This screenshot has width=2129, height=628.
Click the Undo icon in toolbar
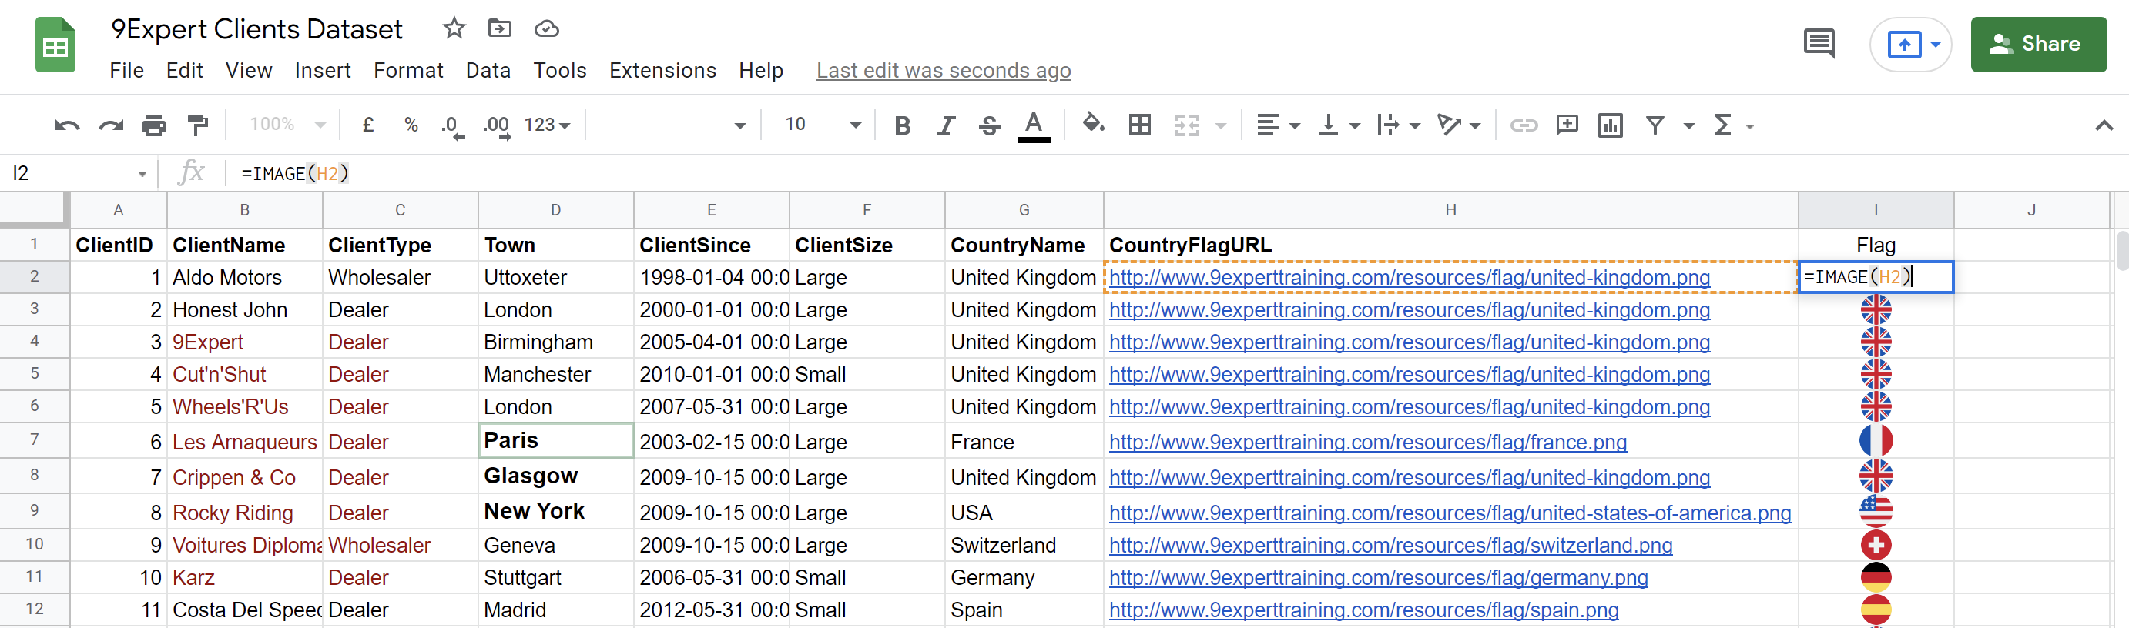coord(67,125)
